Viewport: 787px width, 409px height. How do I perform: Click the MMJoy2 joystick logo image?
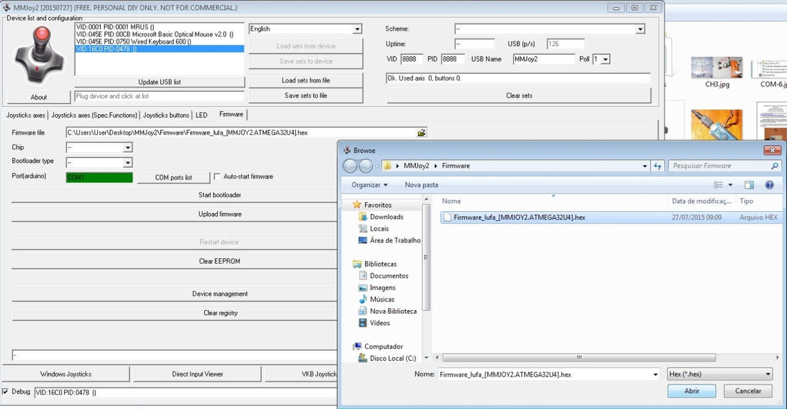[39, 54]
